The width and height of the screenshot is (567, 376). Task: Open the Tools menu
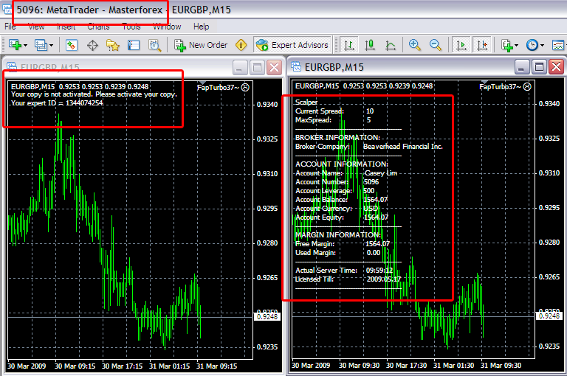pos(131,27)
